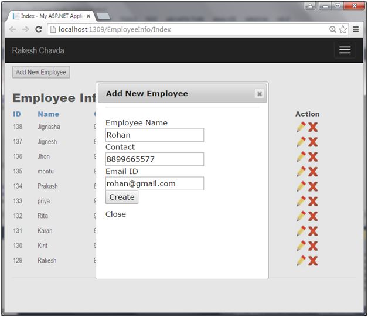Image resolution: width=368 pixels, height=317 pixels.
Task: Click the Close link in dialog
Action: (115, 214)
